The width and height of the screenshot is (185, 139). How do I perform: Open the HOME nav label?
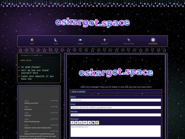(x=32, y=44)
